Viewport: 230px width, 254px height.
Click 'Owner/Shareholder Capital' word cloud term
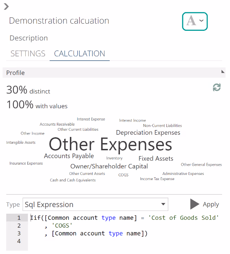(x=109, y=166)
